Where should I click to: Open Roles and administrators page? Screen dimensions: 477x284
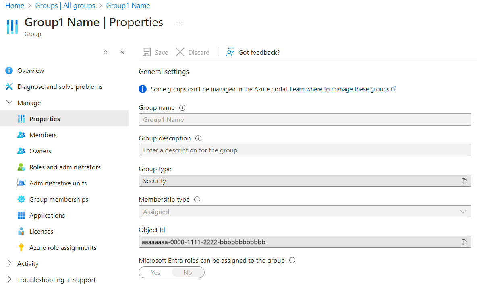point(65,167)
